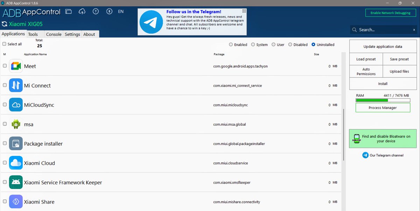Click the green RAM usage bar
Viewport: 420px width, 211px height.
pyautogui.click(x=383, y=100)
